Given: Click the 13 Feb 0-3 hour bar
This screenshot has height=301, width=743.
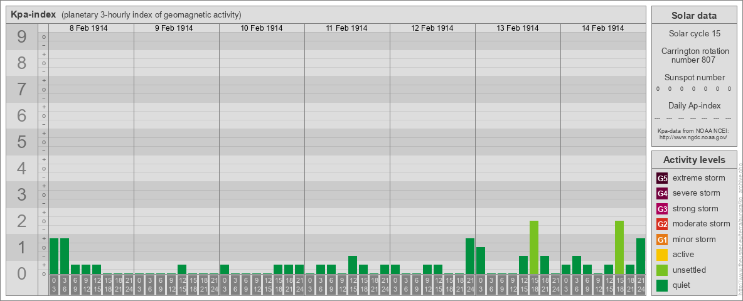Looking at the screenshot, I should 481,260.
